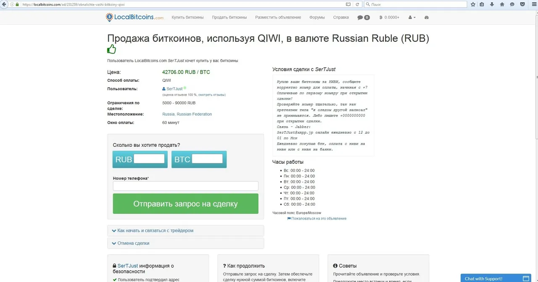The height and width of the screenshot is (282, 538).
Task: Click the 'Часы работы' heading
Action: tap(288, 162)
